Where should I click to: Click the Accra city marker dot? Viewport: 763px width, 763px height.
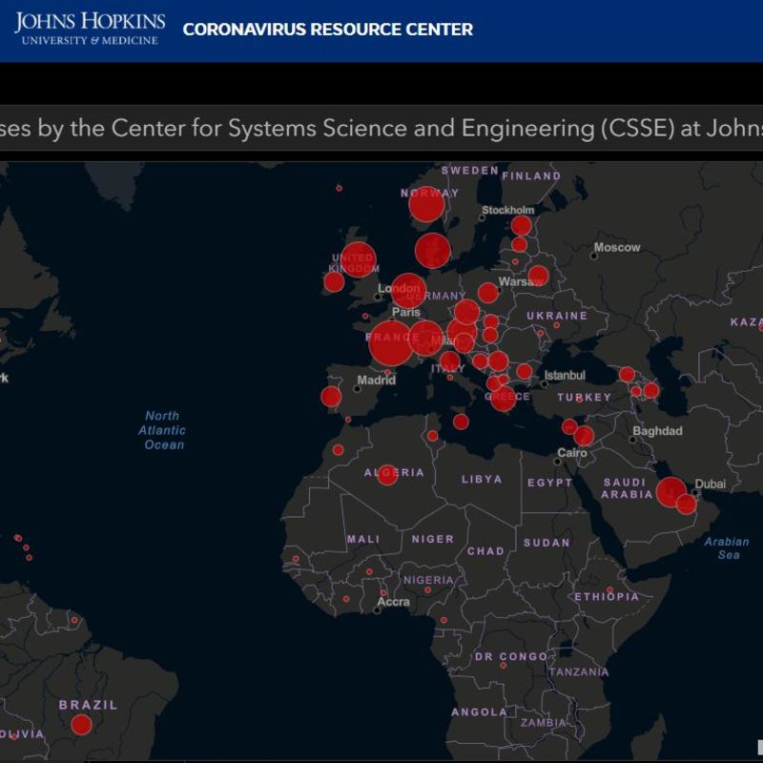click(x=379, y=610)
